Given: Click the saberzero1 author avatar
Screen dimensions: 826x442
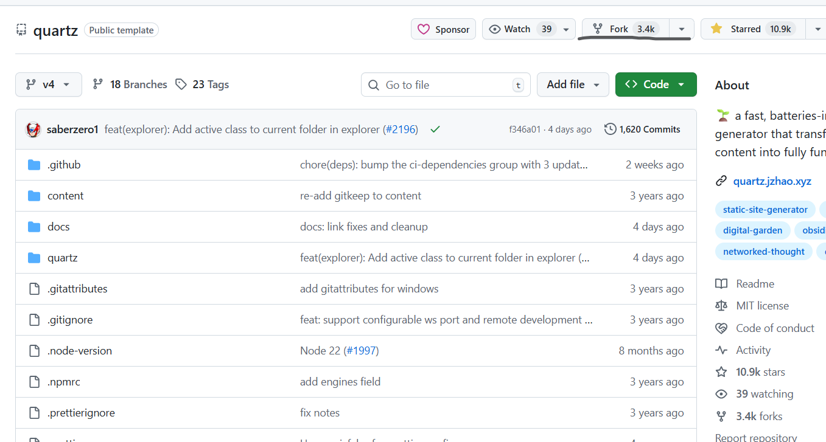Looking at the screenshot, I should pyautogui.click(x=33, y=129).
